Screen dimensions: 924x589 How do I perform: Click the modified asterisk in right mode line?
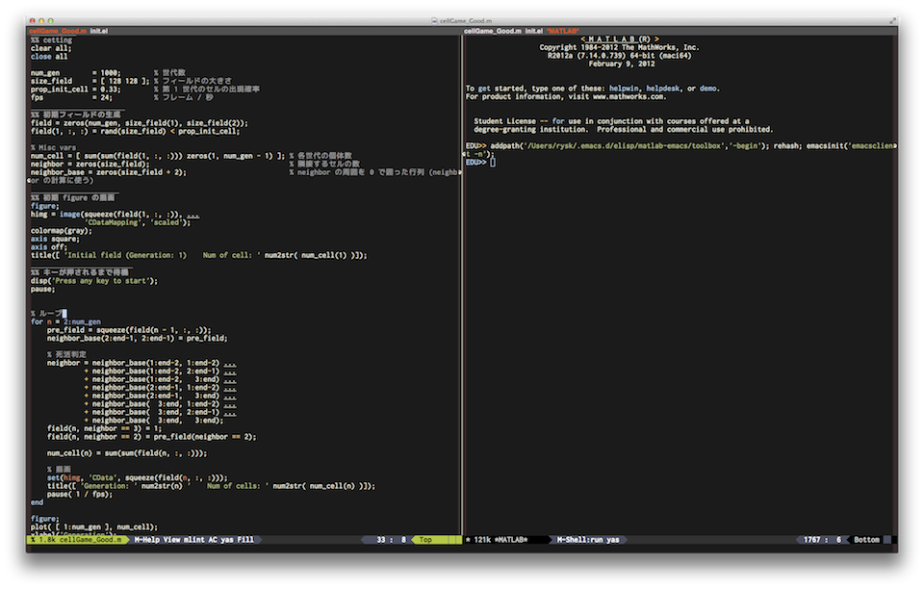[x=468, y=540]
